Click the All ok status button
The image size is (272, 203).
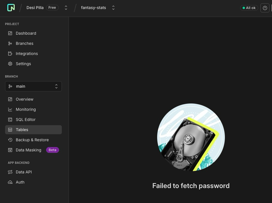click(x=249, y=8)
